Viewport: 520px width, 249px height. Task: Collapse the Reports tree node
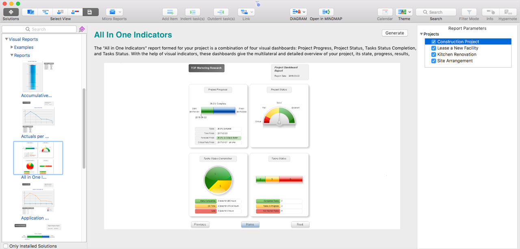(12, 55)
